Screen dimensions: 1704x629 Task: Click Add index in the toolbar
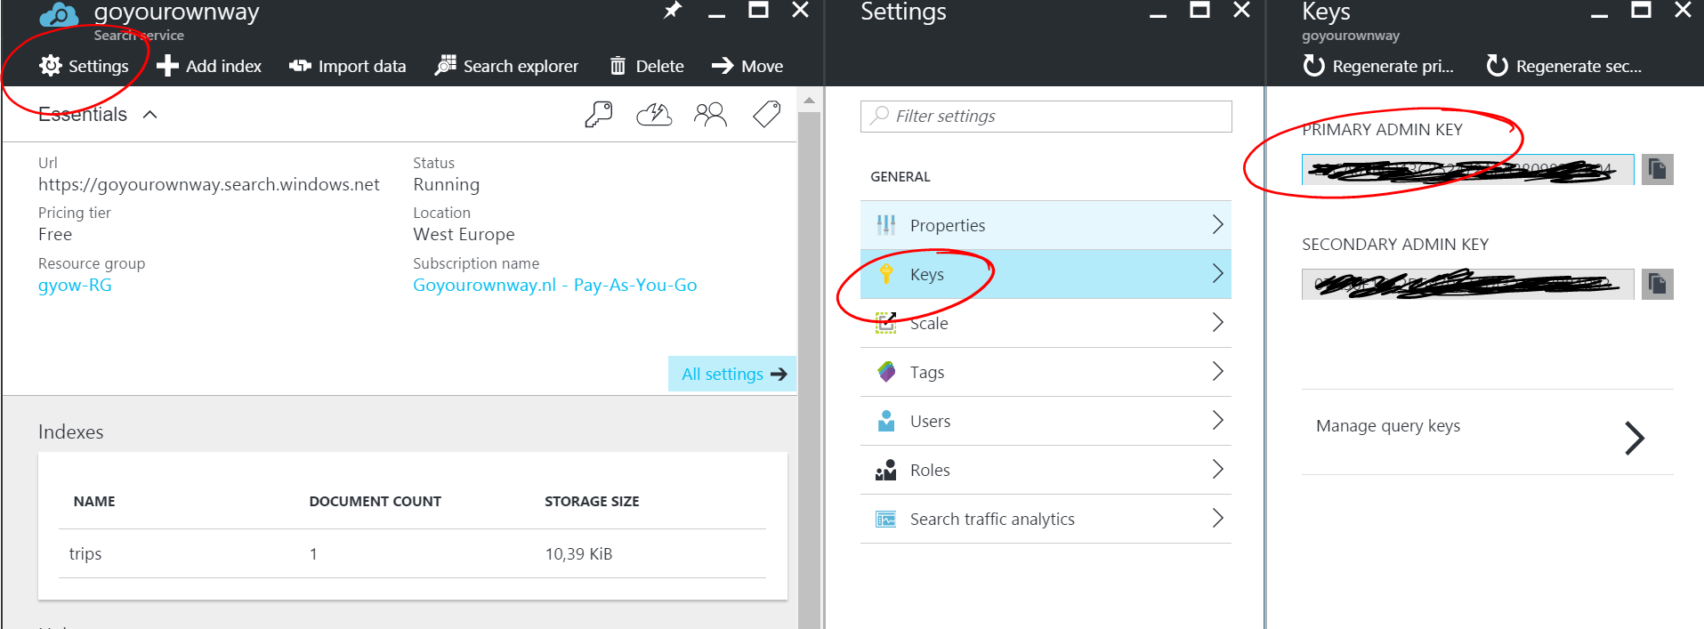point(208,66)
